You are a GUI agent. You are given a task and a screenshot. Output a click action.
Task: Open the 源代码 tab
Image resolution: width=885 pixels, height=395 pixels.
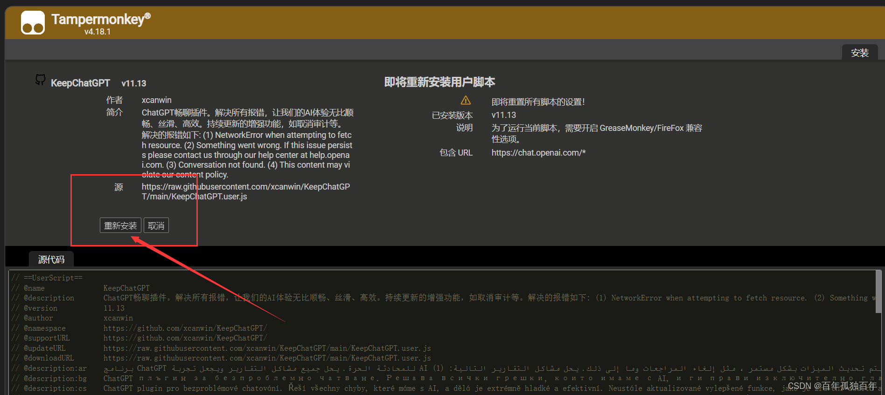[51, 259]
